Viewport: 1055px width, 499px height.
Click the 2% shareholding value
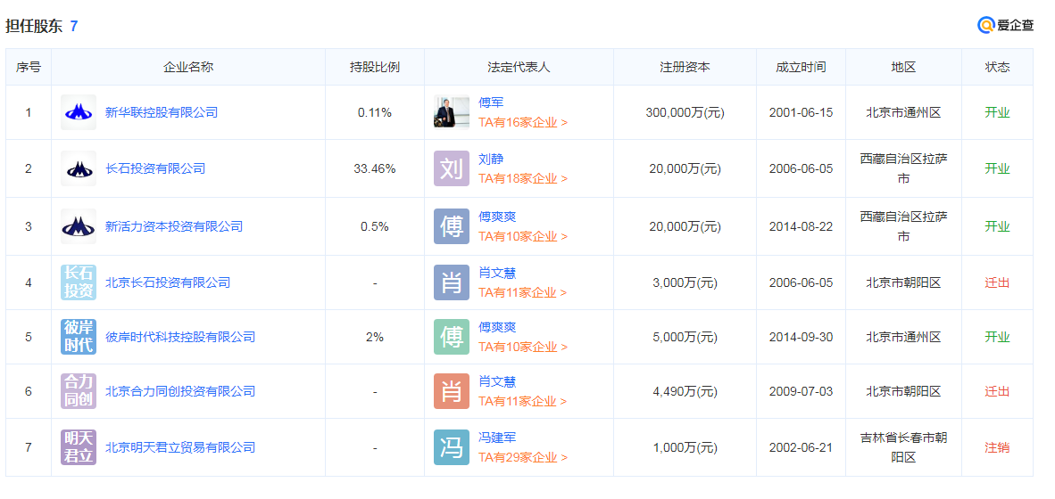point(375,337)
